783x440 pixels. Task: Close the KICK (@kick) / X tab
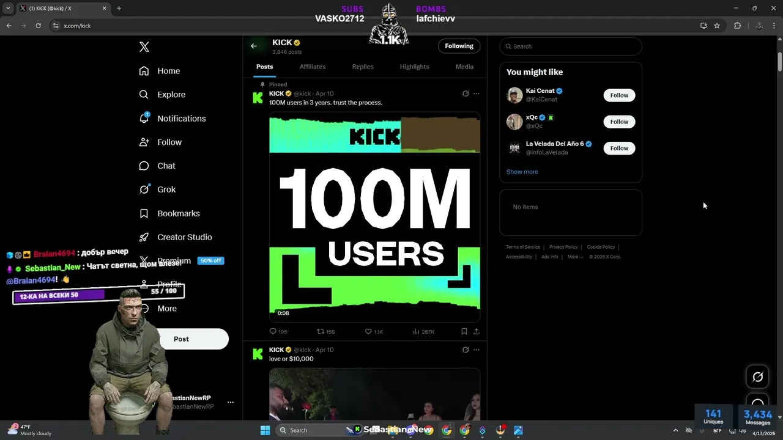(x=104, y=8)
